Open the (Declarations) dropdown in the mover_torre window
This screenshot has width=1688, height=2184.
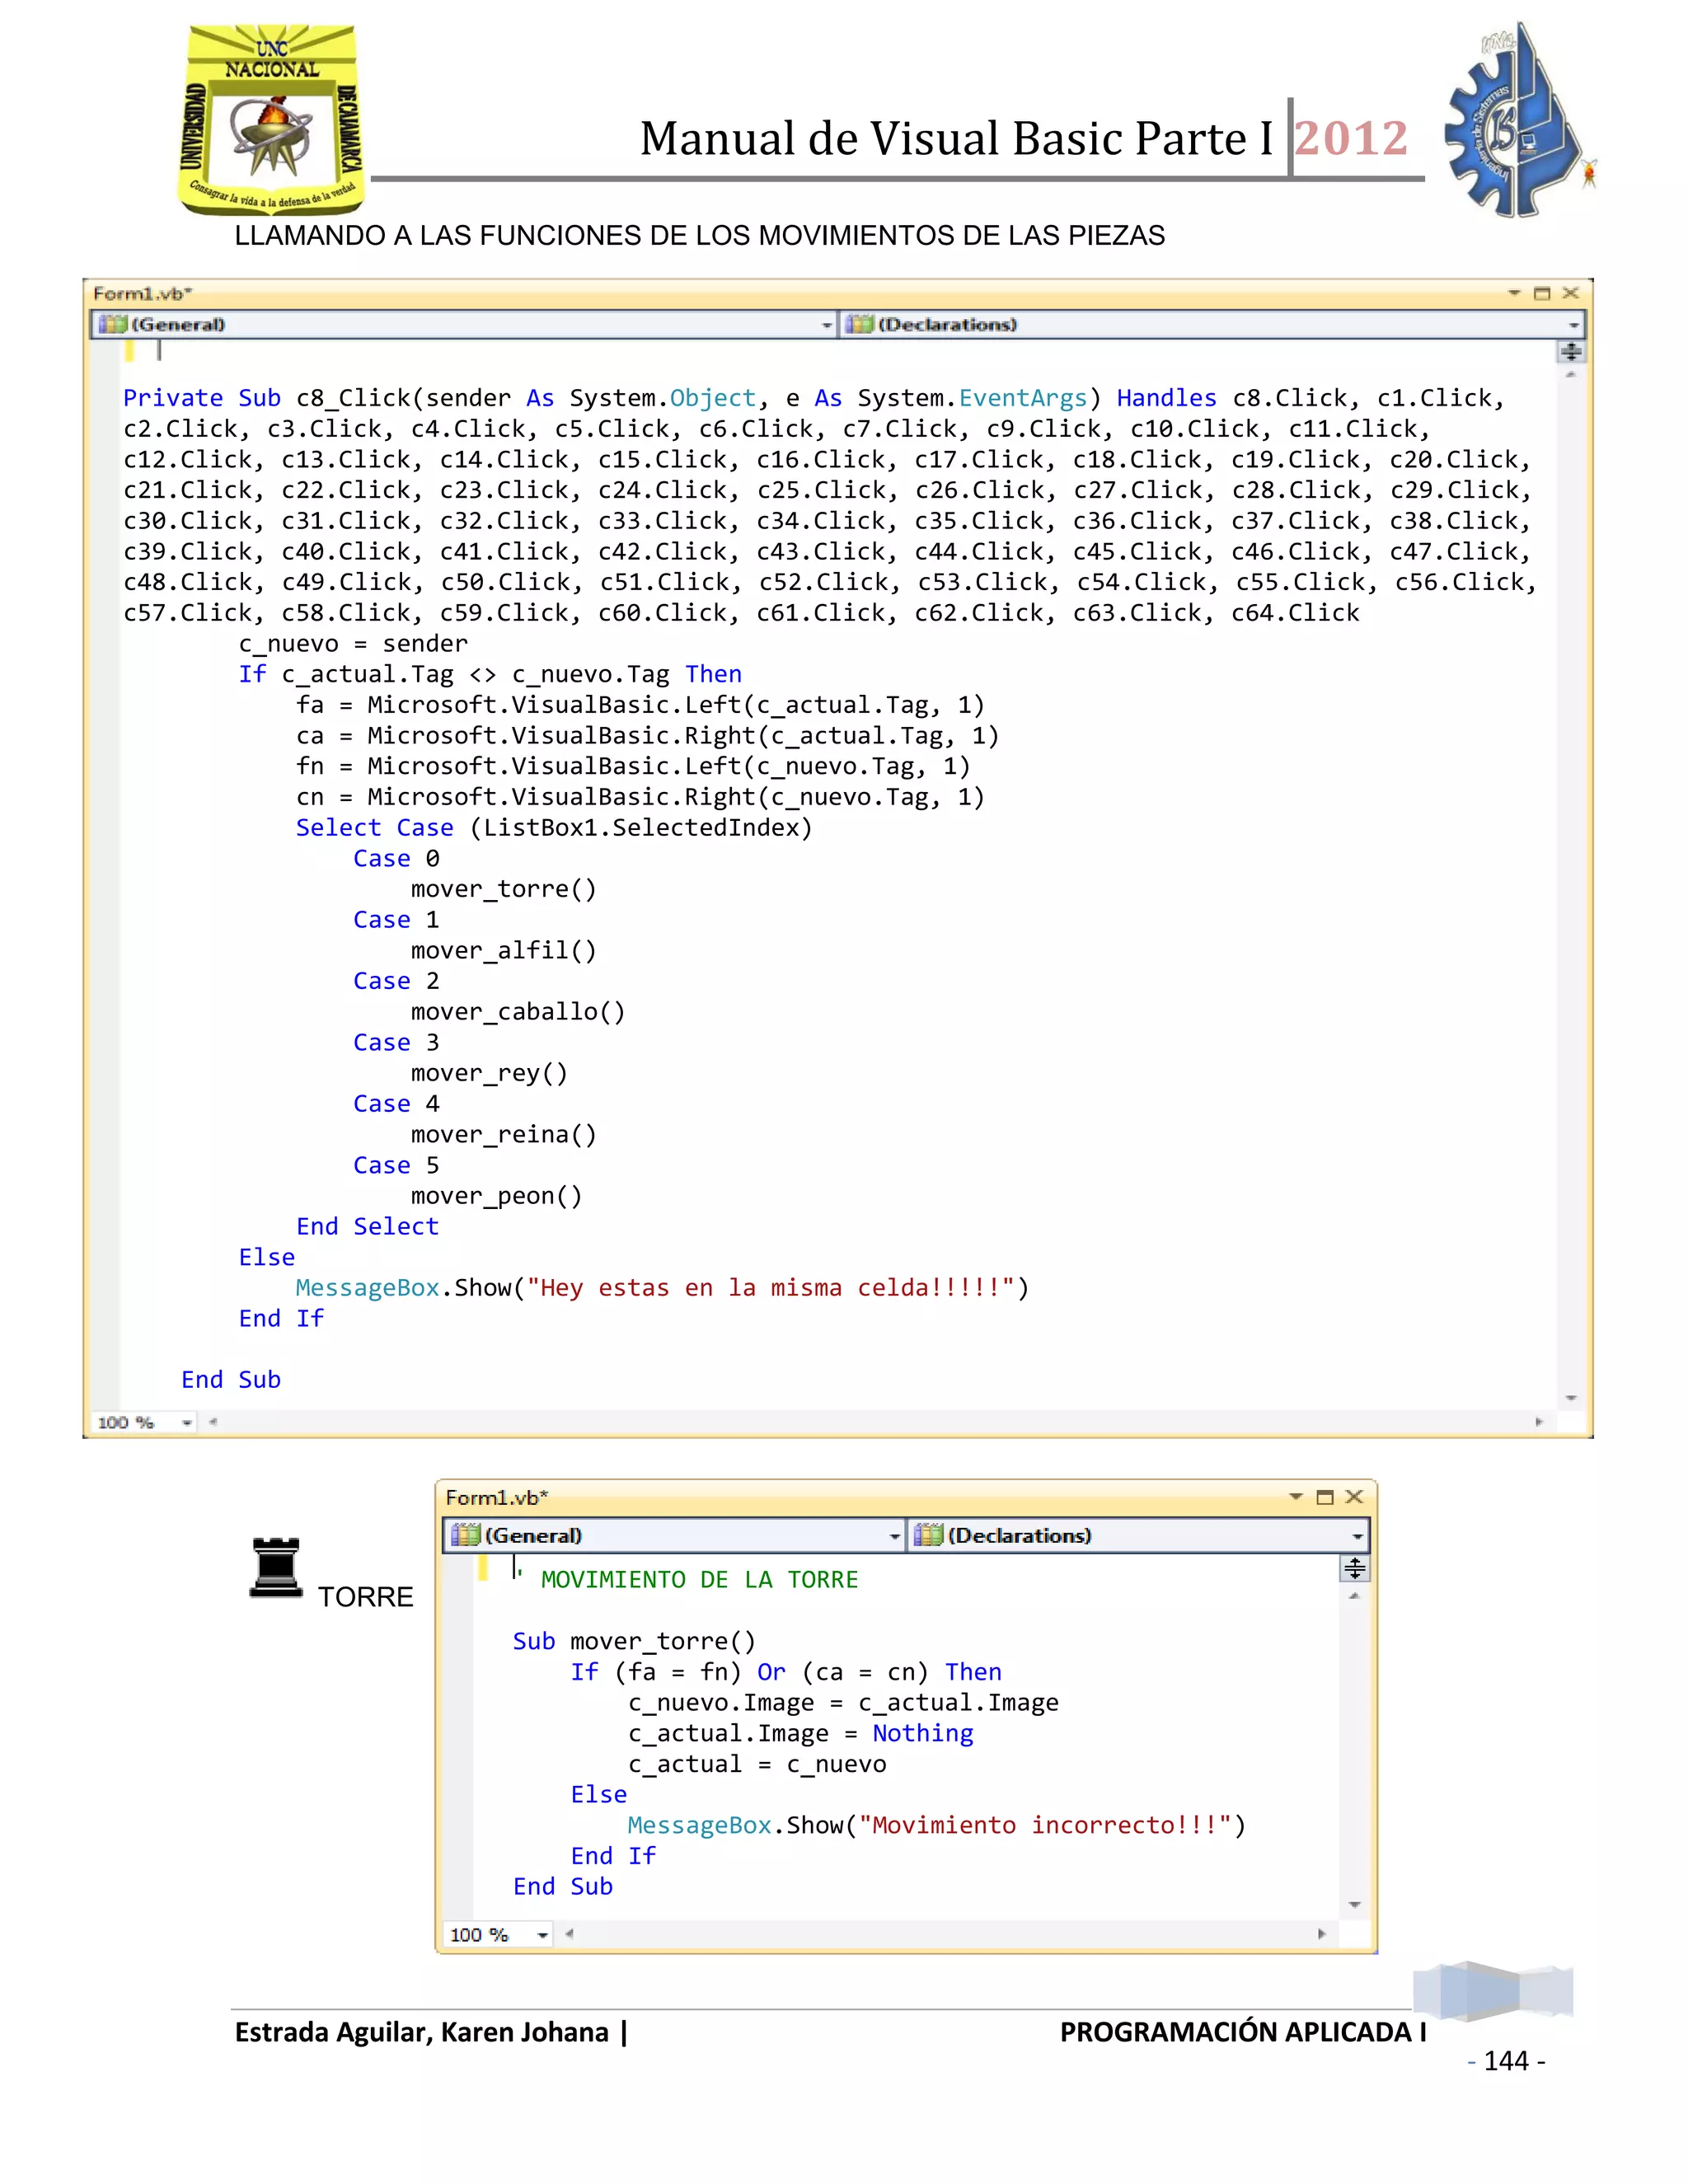pos(1138,1535)
